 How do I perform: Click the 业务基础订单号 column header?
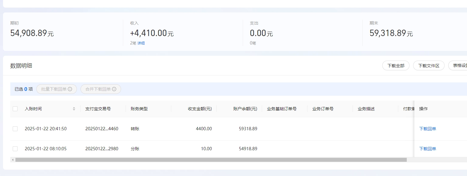point(281,109)
